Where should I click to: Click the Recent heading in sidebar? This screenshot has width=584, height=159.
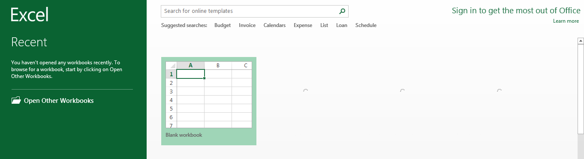29,42
